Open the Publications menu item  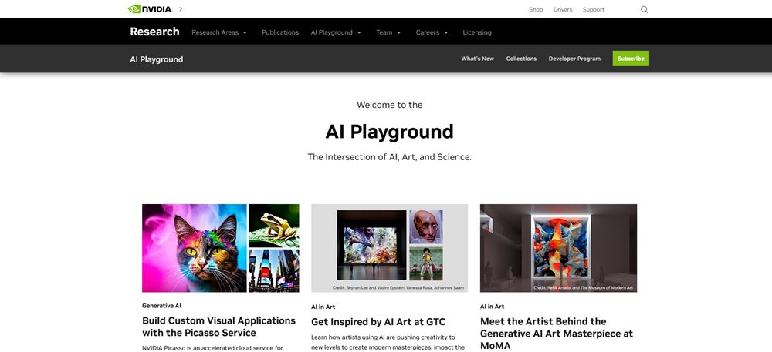point(280,32)
